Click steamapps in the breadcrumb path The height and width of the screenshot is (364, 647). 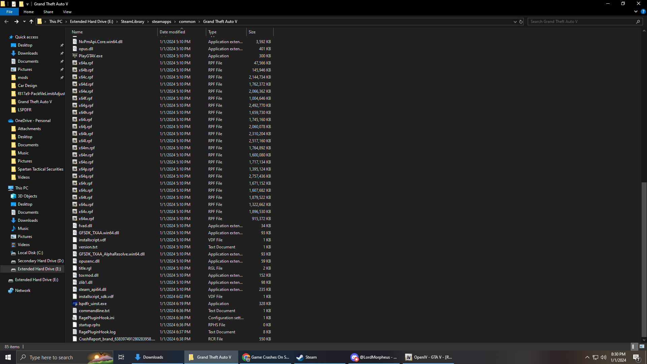coord(161,22)
